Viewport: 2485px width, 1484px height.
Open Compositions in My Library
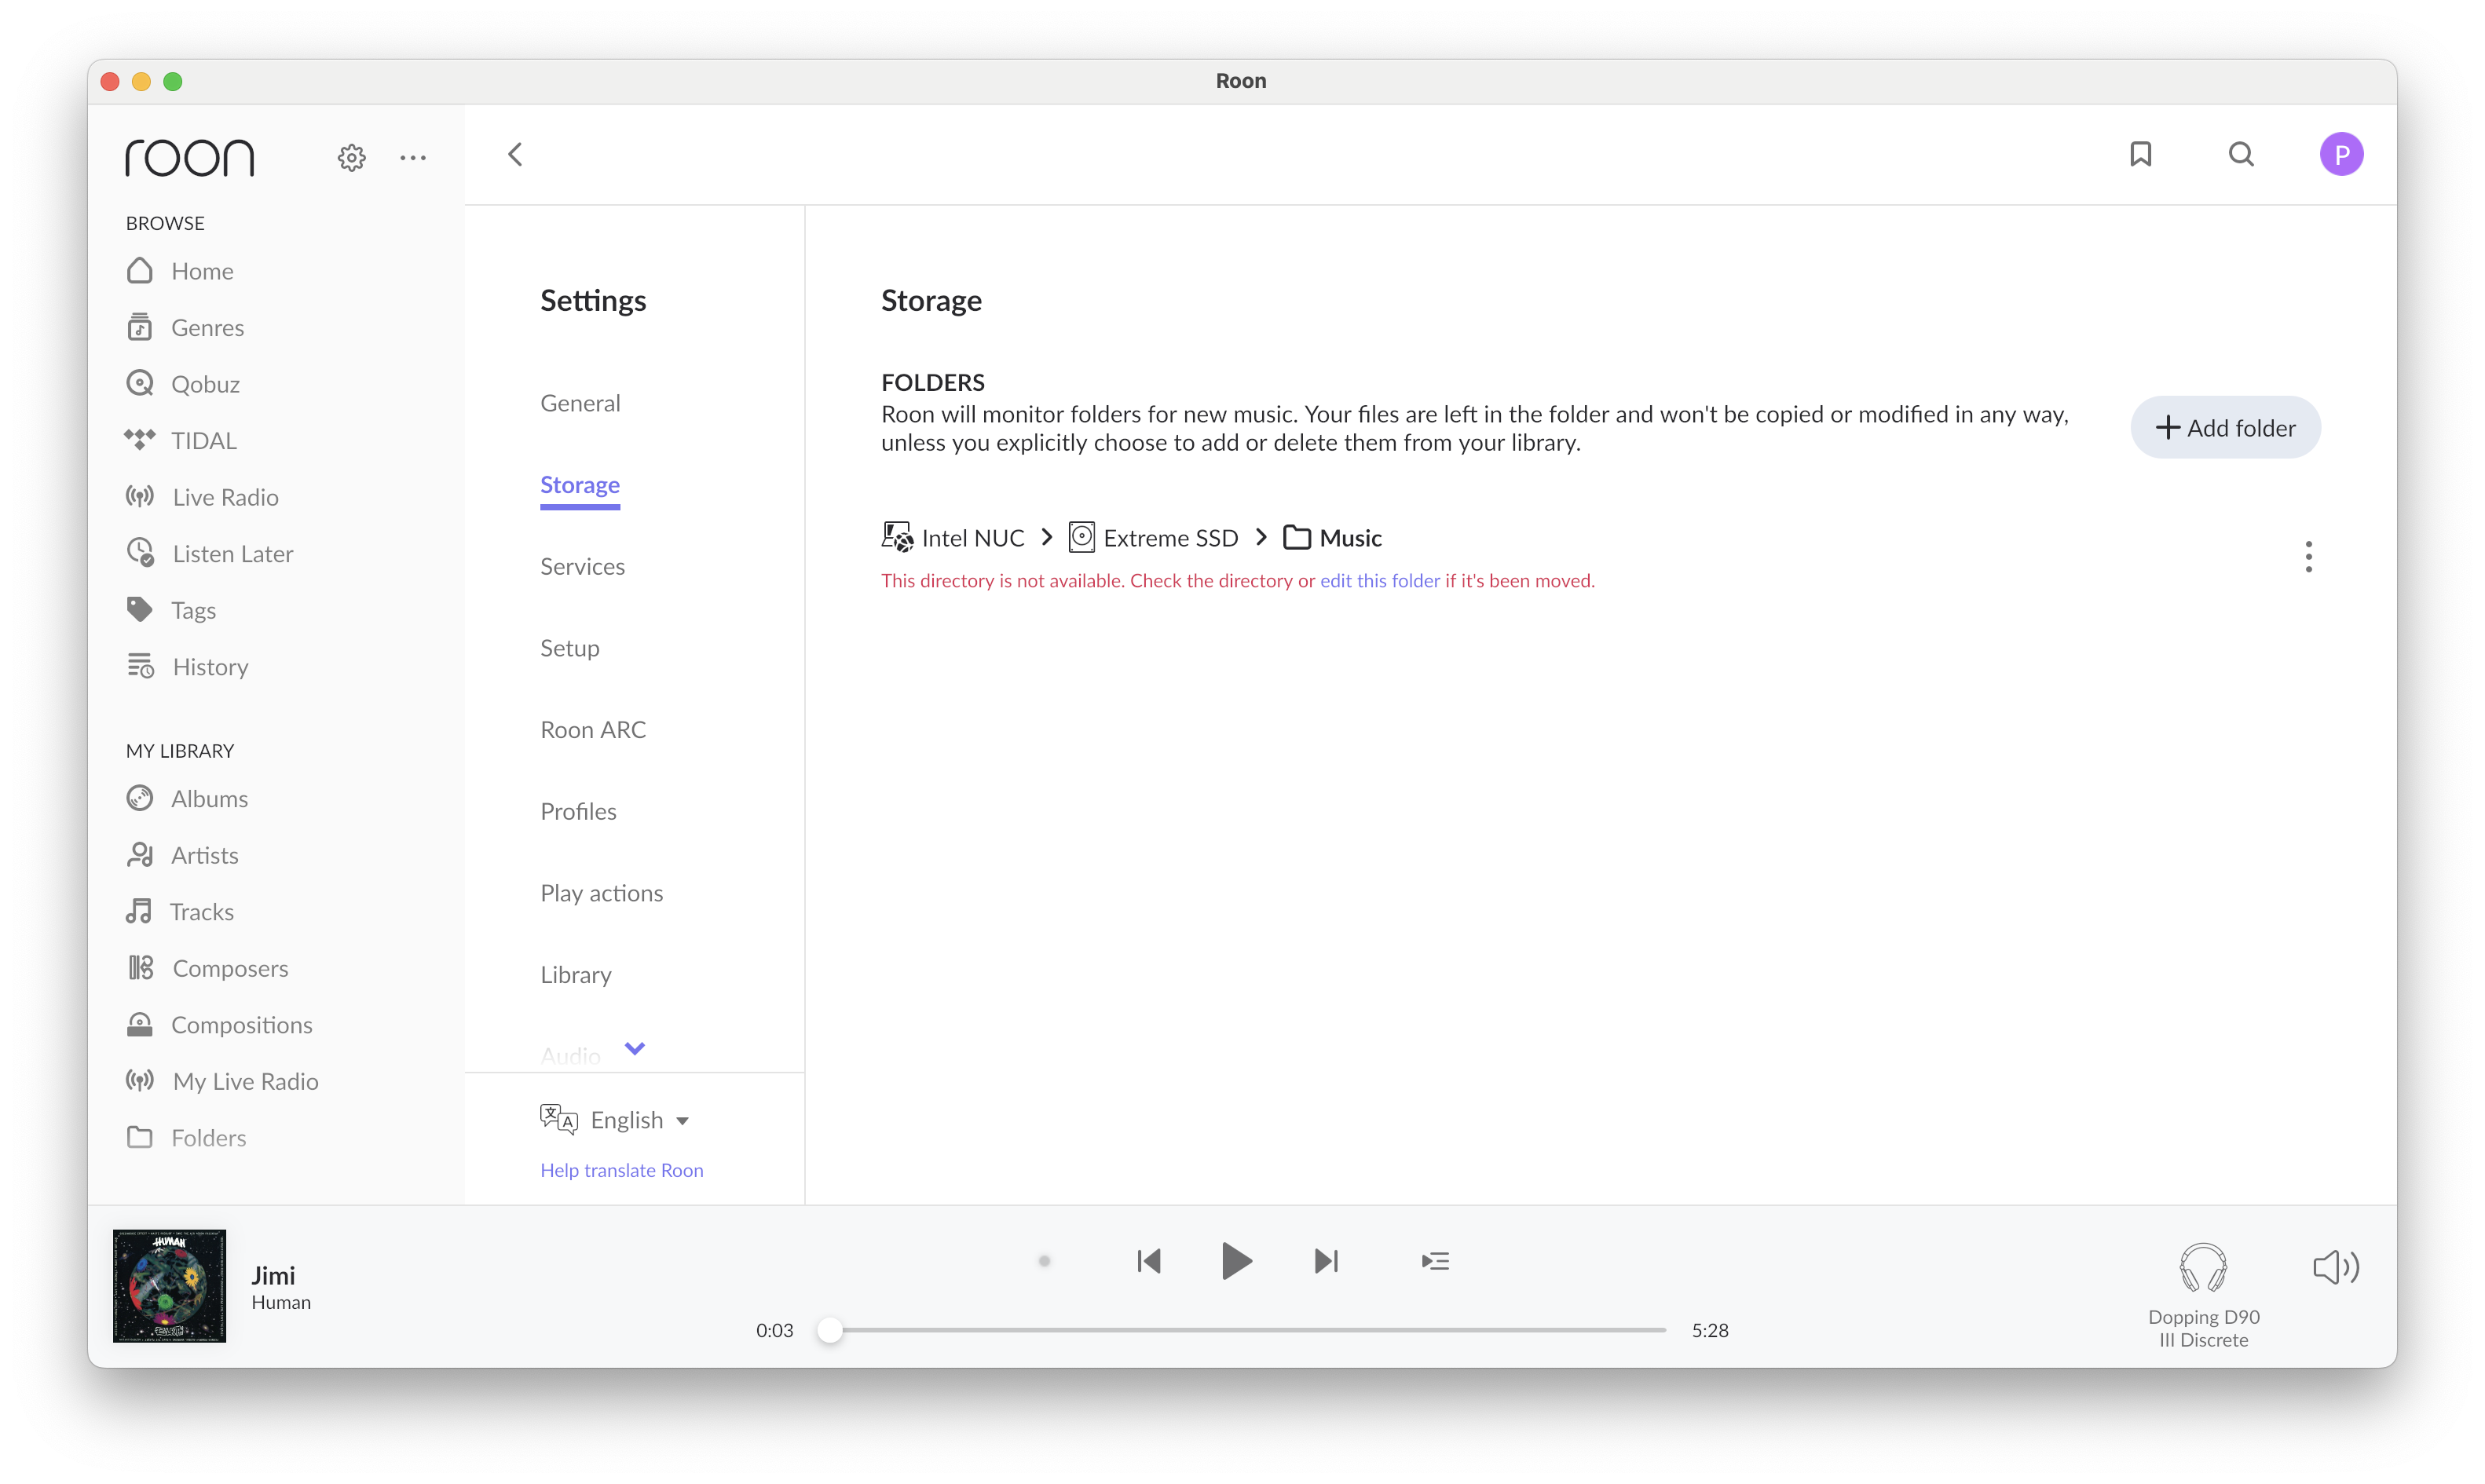pyautogui.click(x=219, y=1024)
